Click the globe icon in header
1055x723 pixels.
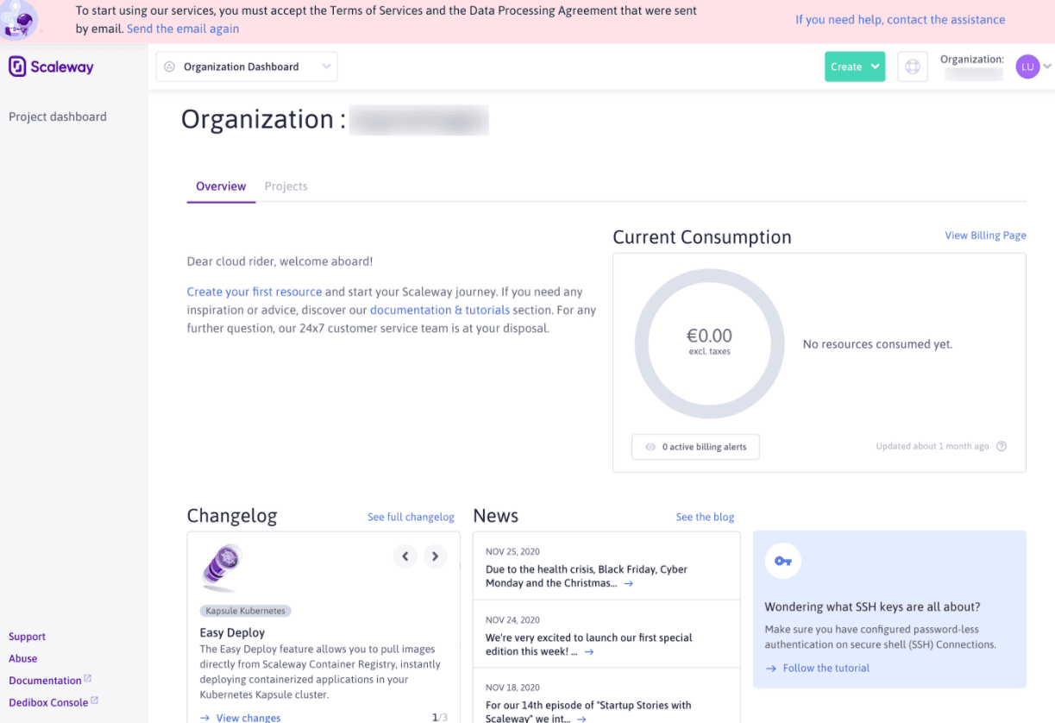[x=913, y=66]
